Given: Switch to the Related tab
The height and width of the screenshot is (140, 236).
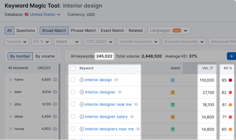Looking at the screenshot, I should pos(136,31).
